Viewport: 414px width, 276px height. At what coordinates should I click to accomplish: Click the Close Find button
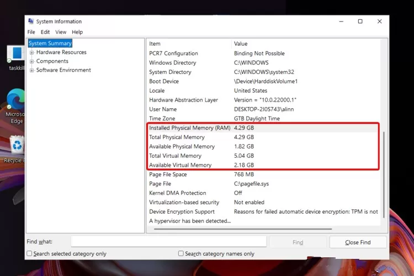click(358, 242)
